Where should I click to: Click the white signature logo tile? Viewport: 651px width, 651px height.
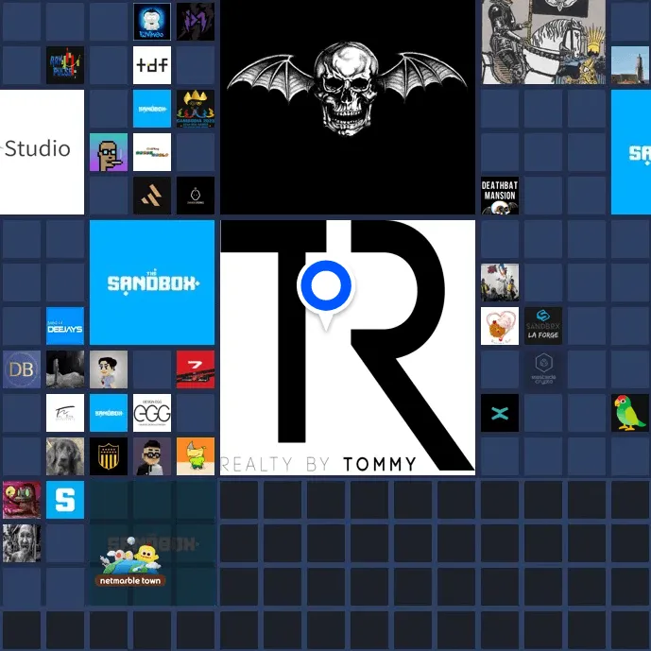pos(65,413)
